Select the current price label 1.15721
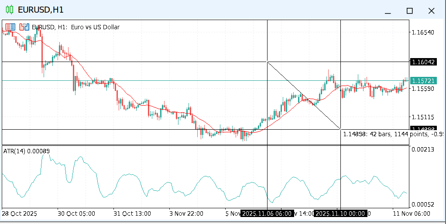The height and width of the screenshot is (224, 446). 423,81
